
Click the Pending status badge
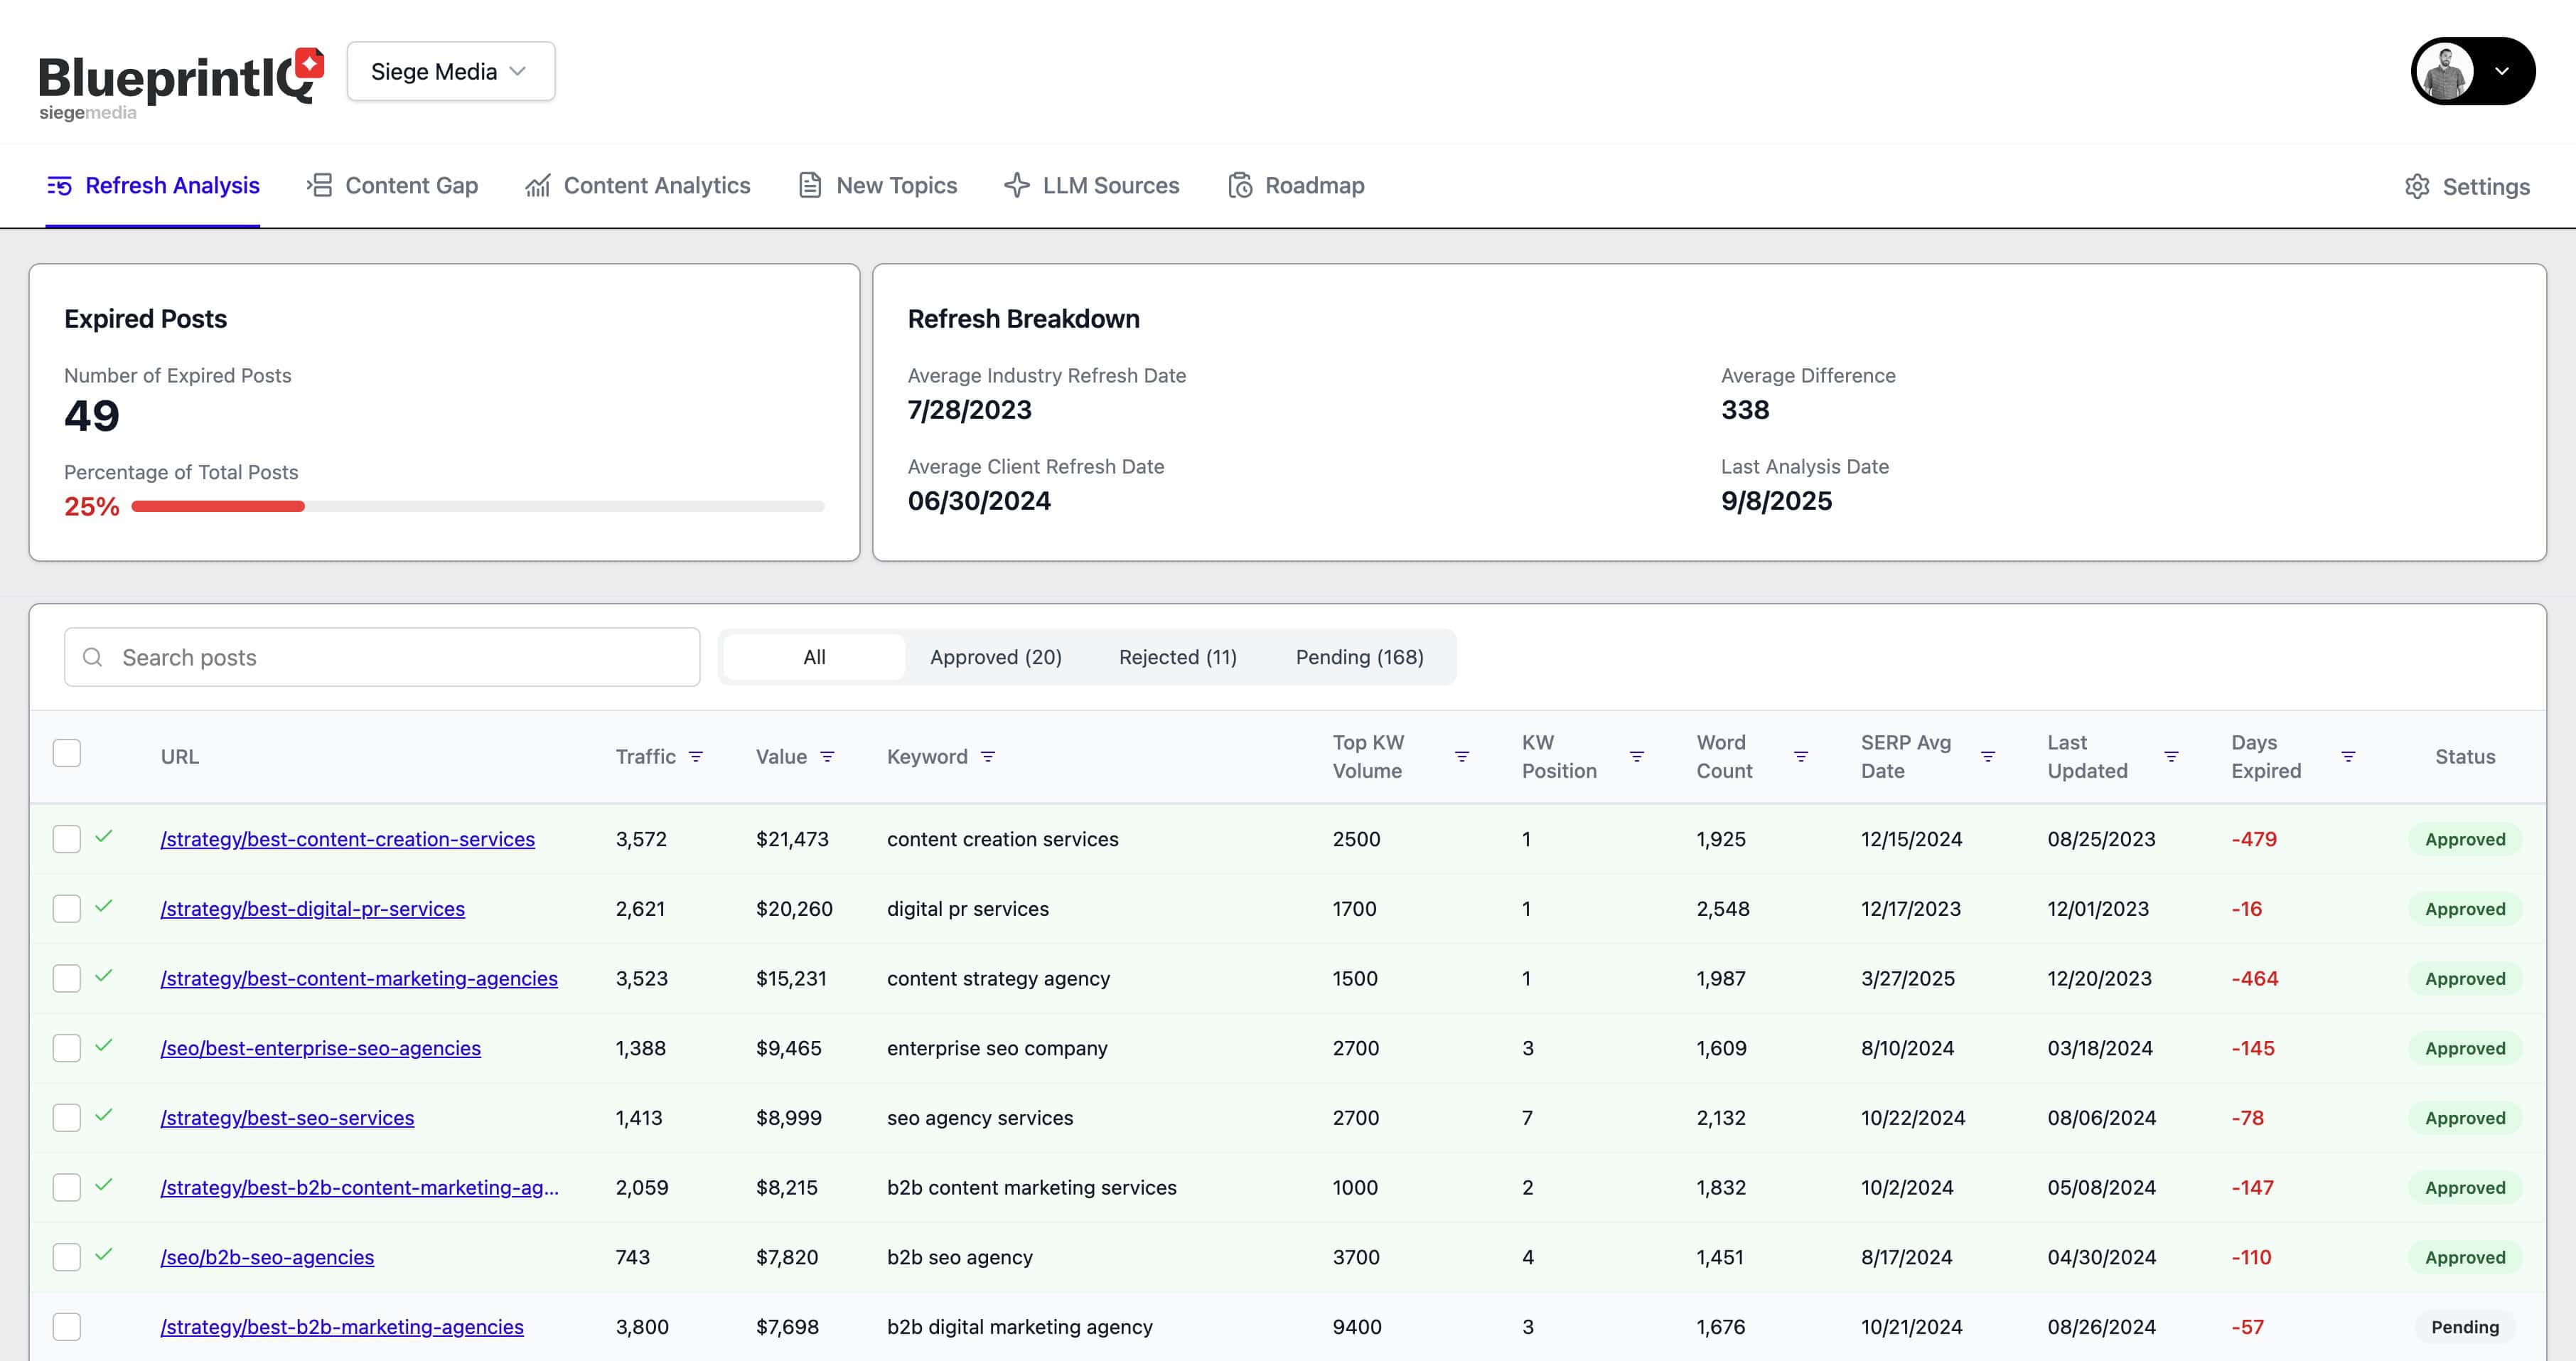2465,1327
